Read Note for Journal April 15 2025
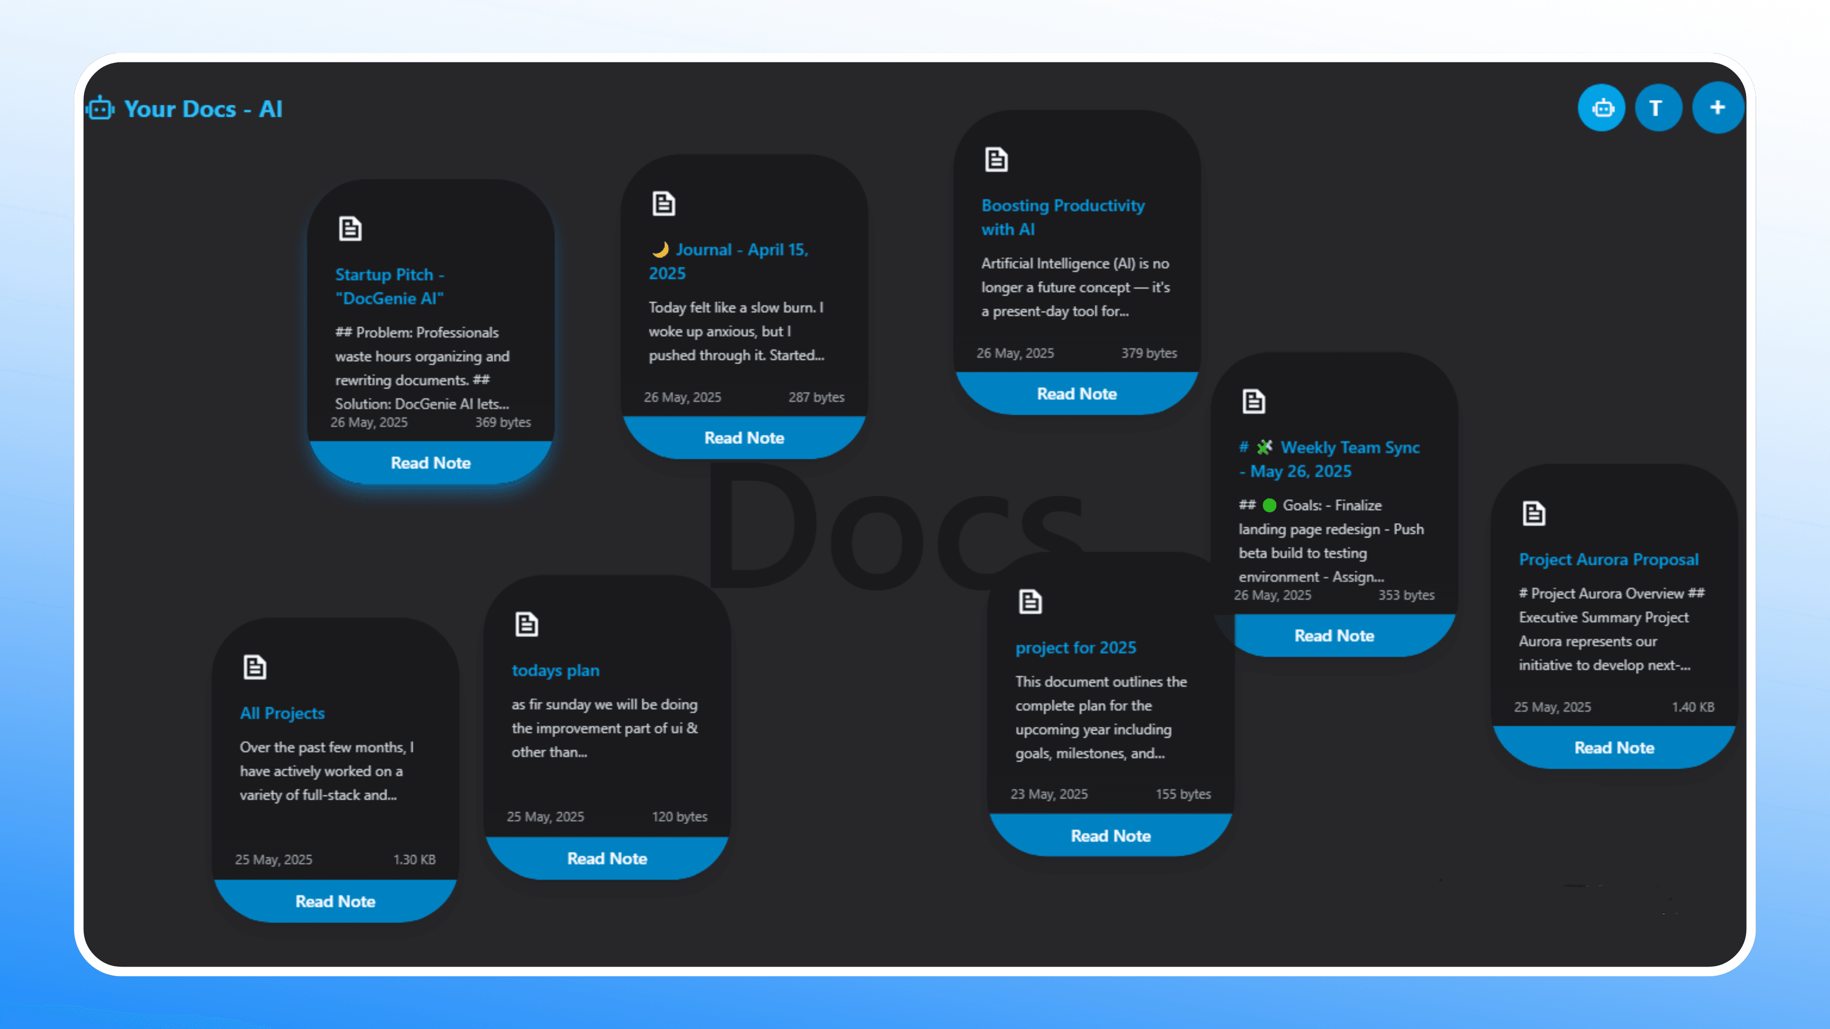The width and height of the screenshot is (1830, 1029). click(x=744, y=437)
